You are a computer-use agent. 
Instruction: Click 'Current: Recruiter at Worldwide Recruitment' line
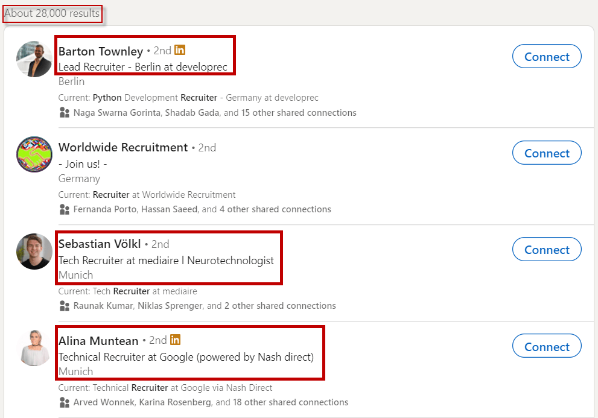(147, 195)
